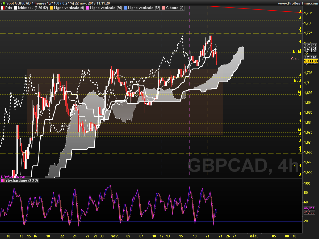
Task: Open the Prix legend item
Action: [x=7, y=8]
